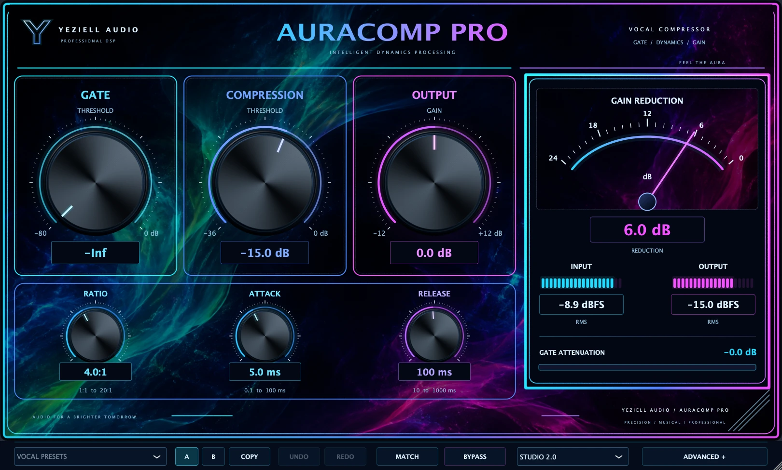Toggle the Bypass button

pos(475,457)
